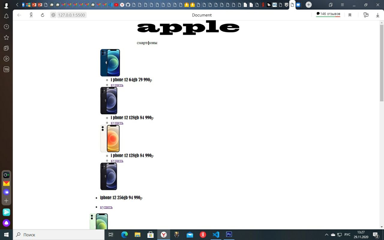Viewport: 384px width, 240px height.
Task: Open Visual Studio Code from the taskbar
Action: (216, 235)
